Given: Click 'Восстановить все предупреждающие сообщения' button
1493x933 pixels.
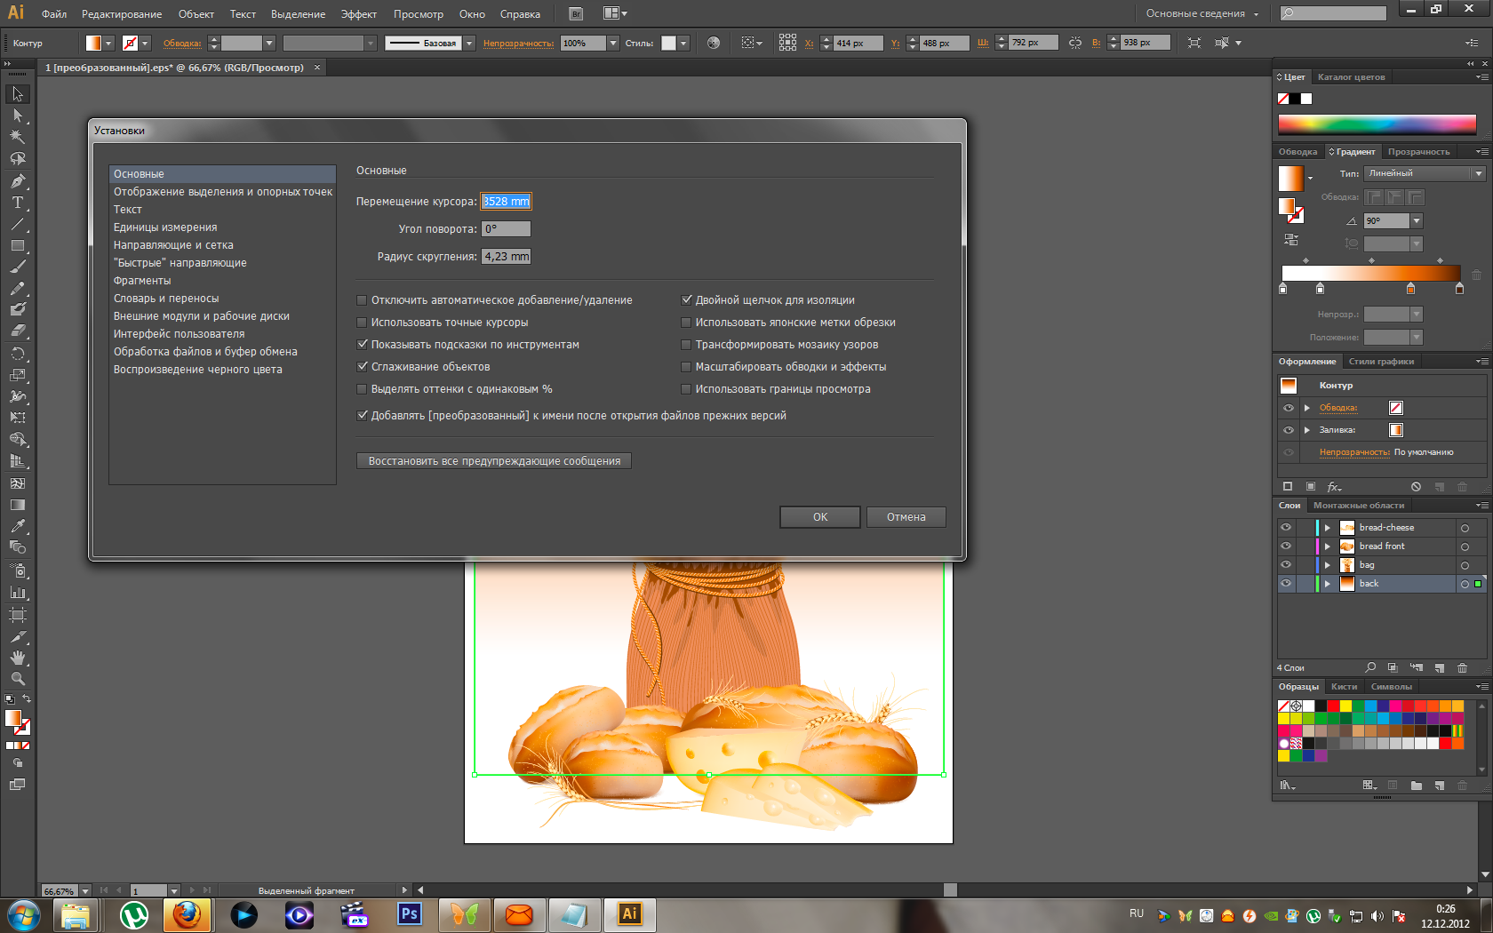Looking at the screenshot, I should coord(494,461).
